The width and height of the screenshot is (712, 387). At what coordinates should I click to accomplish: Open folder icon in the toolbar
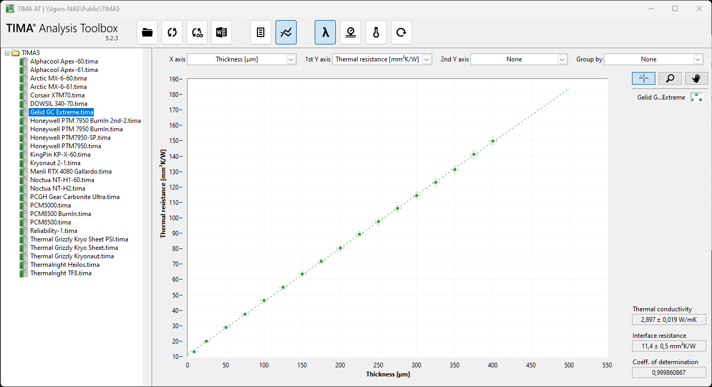[x=147, y=32]
